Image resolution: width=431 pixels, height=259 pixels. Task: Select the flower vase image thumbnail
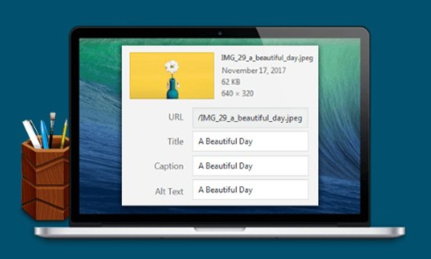click(x=172, y=76)
